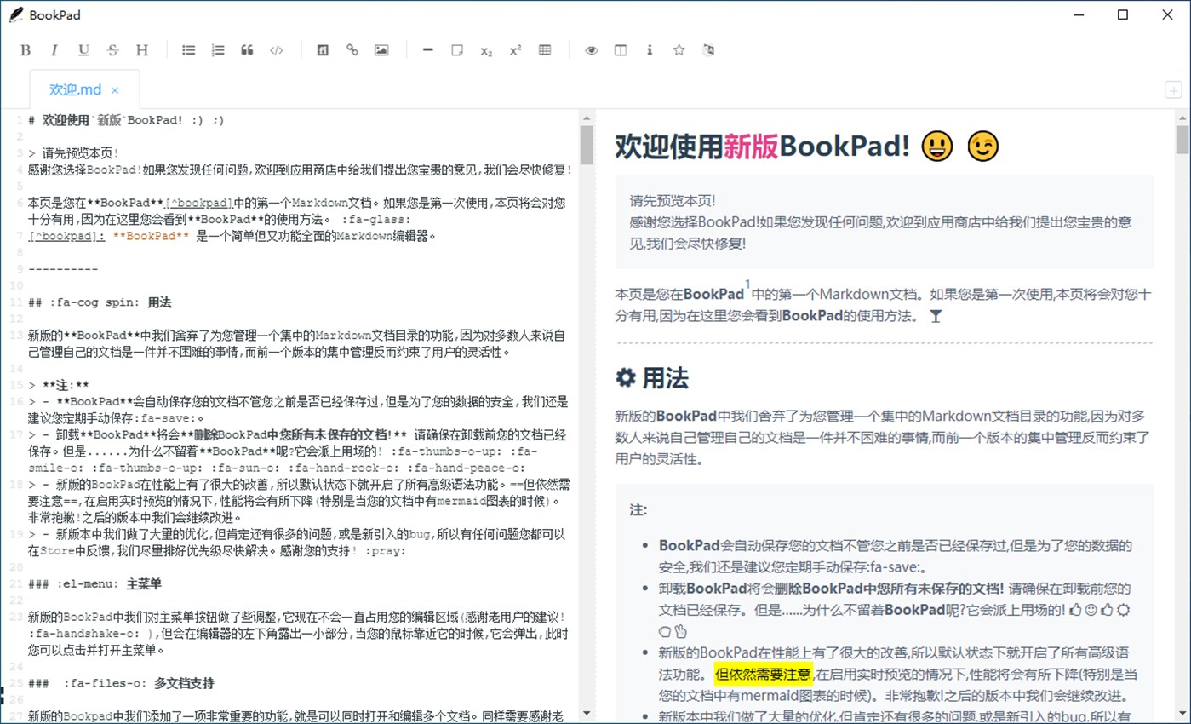Click the footnote reference 1 after BookPad
Viewport: 1191px width, 724px height.
tap(747, 284)
